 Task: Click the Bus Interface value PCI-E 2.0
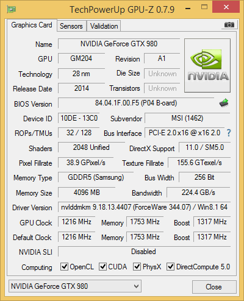pos(185,133)
